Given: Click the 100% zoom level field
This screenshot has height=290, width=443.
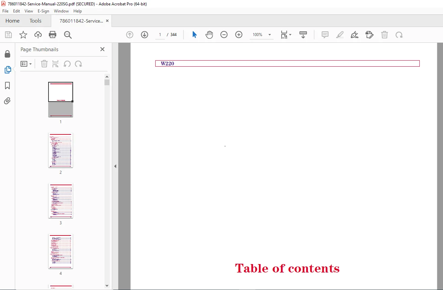Looking at the screenshot, I should point(258,35).
